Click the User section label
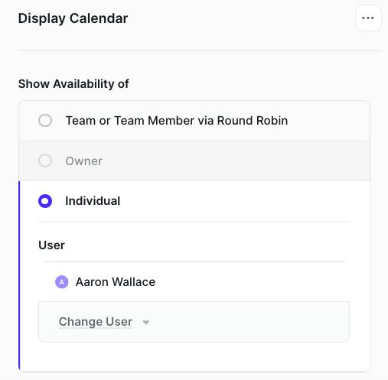 51,245
